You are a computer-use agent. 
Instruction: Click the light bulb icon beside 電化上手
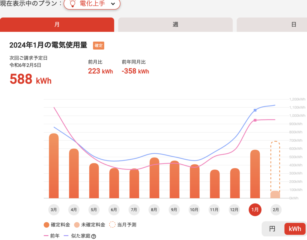[x=72, y=4]
